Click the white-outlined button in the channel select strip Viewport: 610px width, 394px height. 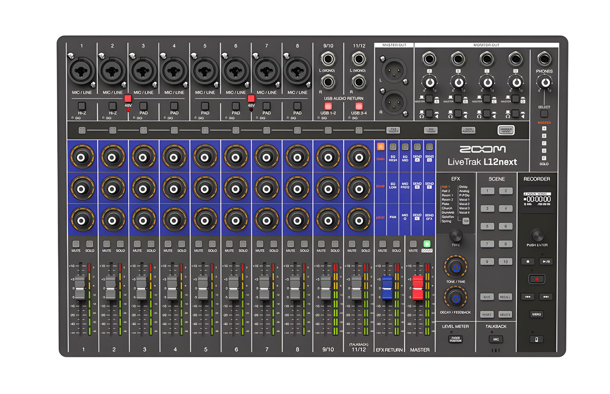click(x=506, y=130)
